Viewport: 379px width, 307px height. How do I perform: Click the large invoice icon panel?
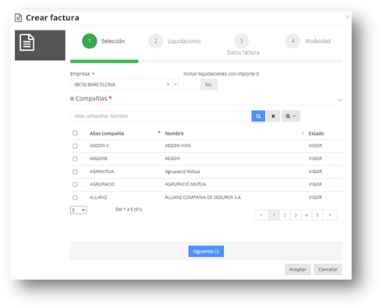(40, 45)
